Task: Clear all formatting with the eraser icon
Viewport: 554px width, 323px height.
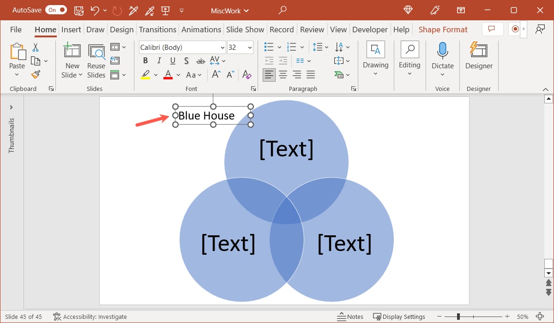Action: point(247,75)
